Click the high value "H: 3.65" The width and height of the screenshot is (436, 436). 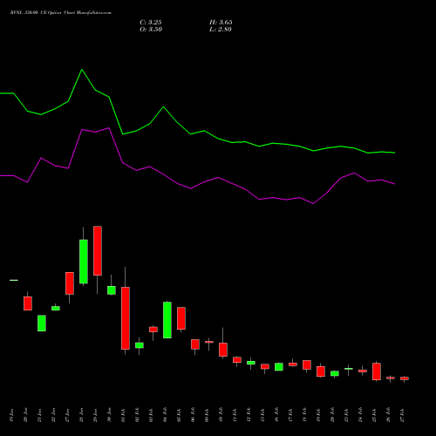(x=221, y=23)
